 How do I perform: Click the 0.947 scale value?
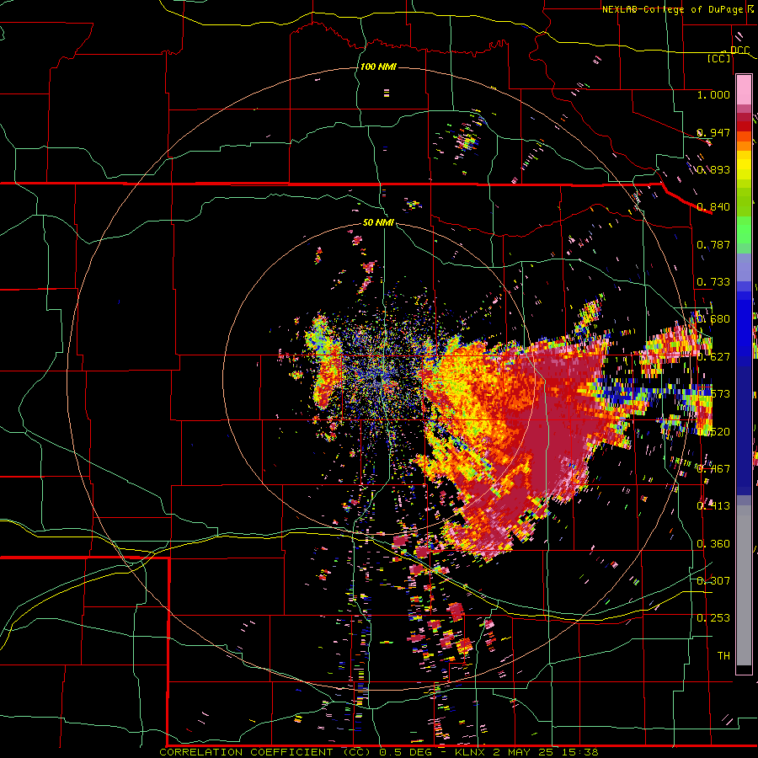(713, 132)
